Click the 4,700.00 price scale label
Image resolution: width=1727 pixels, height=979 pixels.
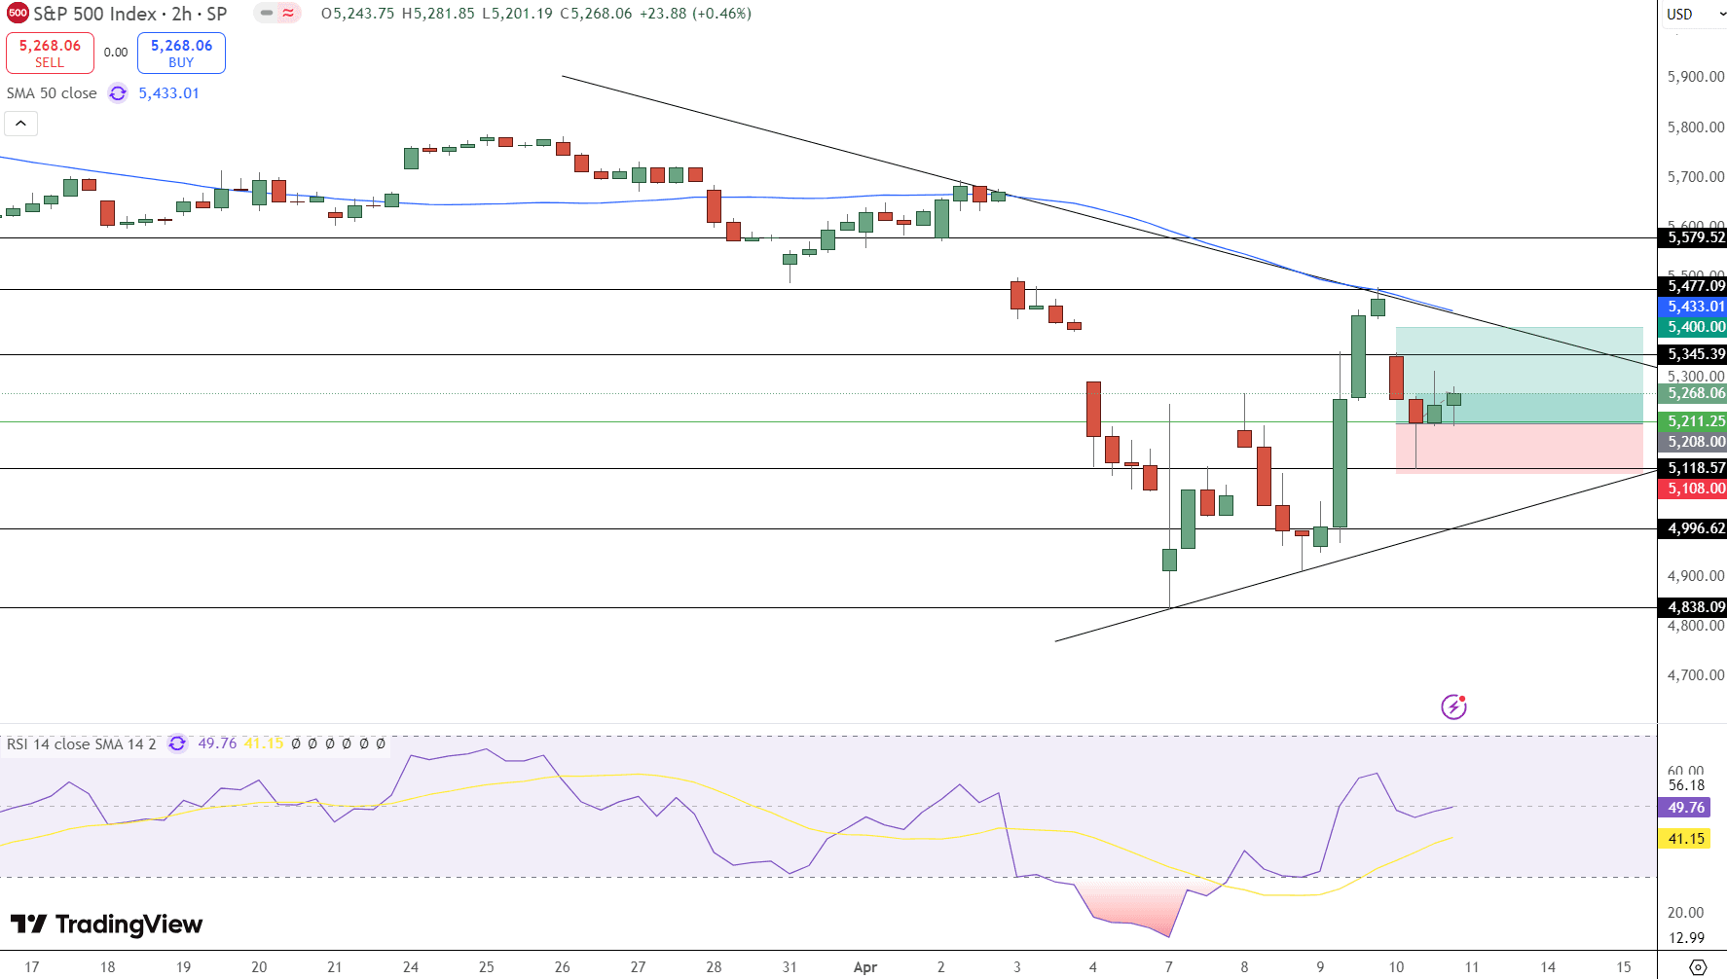(x=1695, y=675)
